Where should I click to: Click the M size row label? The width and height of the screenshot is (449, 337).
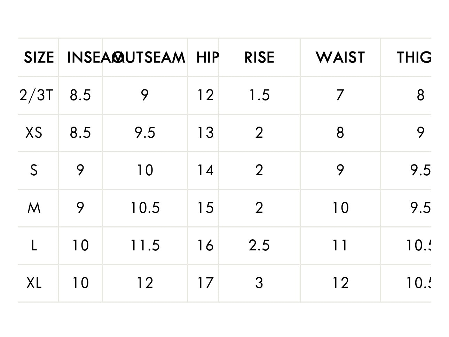[x=34, y=208]
